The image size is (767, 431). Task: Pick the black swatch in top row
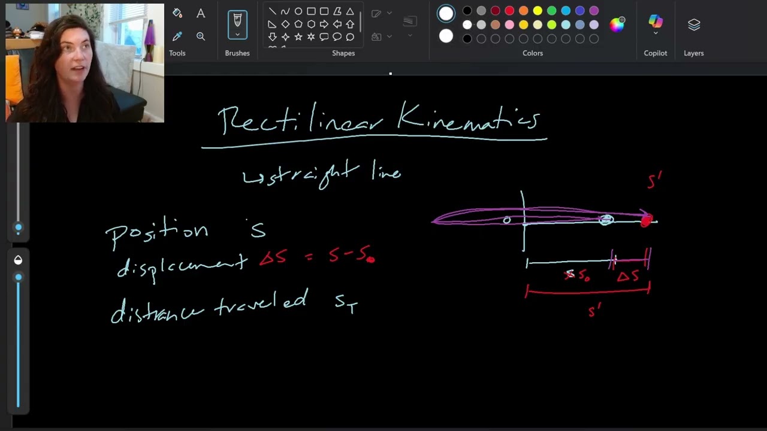click(467, 11)
